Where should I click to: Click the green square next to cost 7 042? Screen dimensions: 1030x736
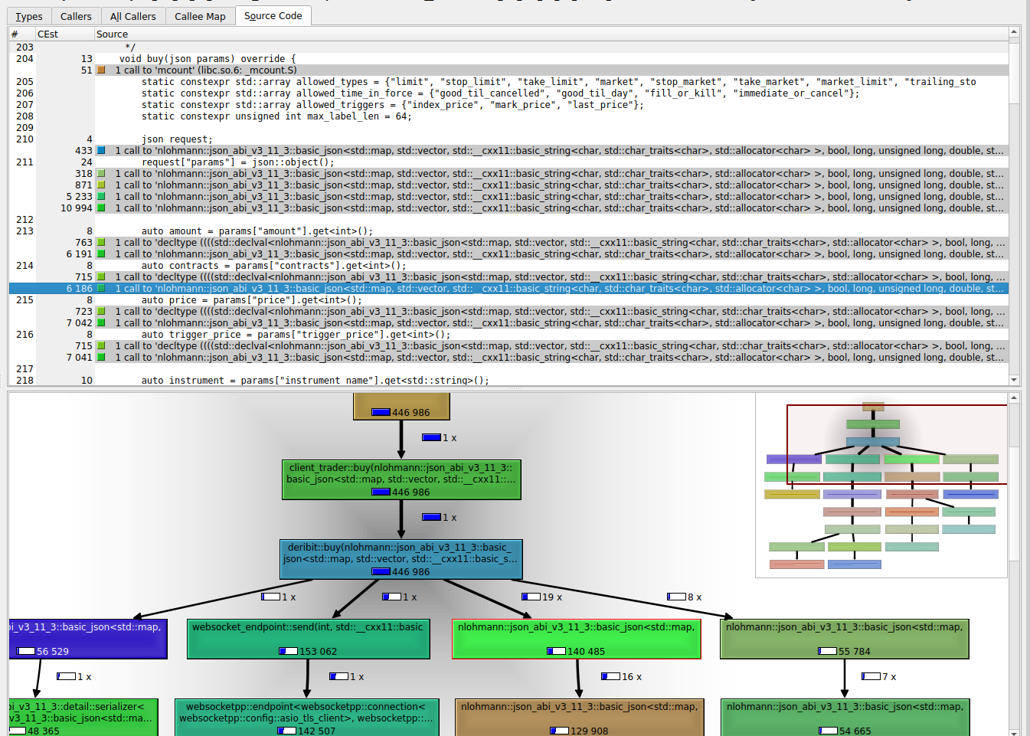101,323
